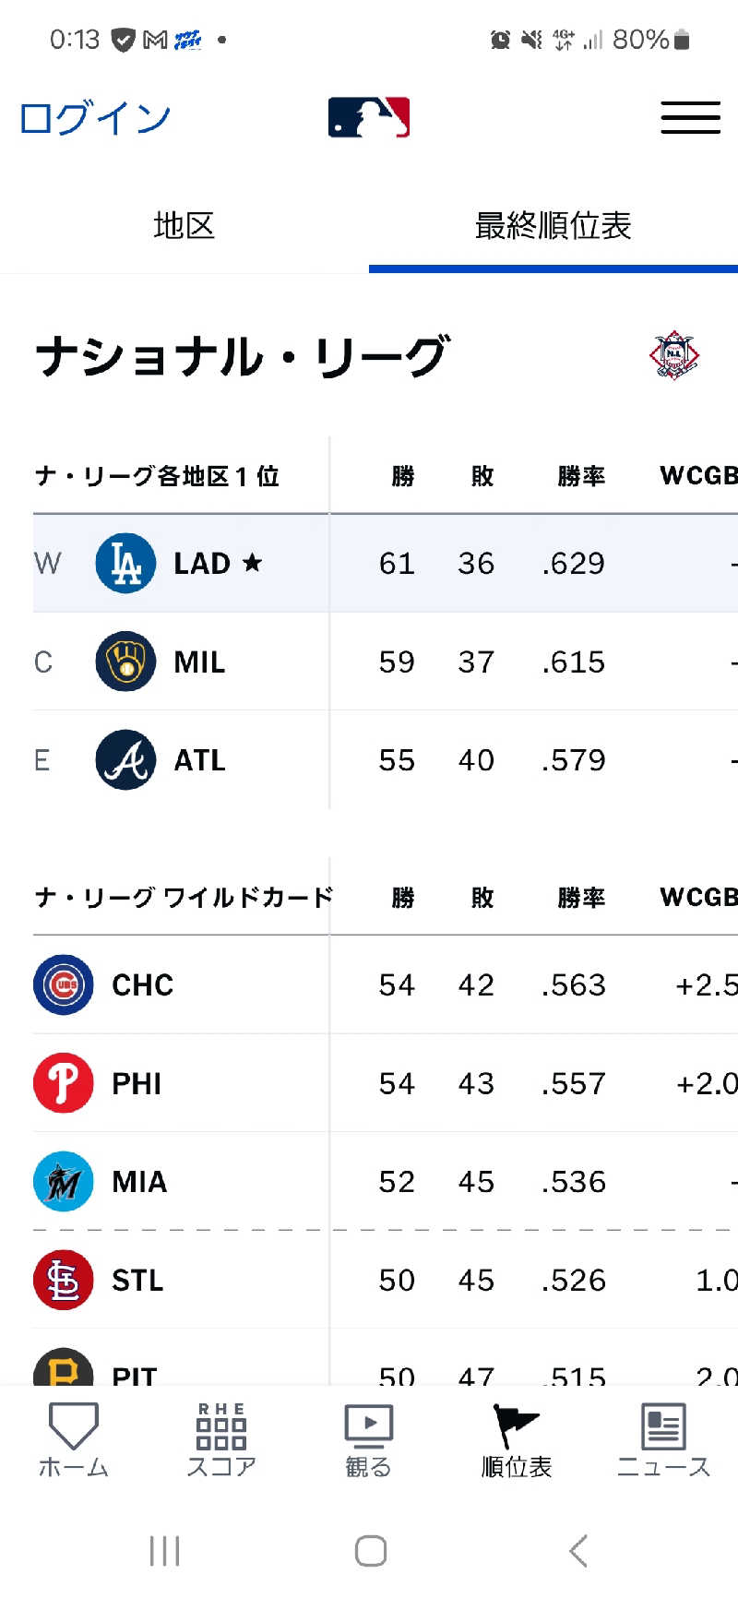Tap the Braves team logo
The height and width of the screenshot is (1598, 738).
[125, 760]
